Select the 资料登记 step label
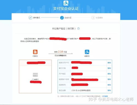The height and width of the screenshot is (105, 137). coord(36,18)
